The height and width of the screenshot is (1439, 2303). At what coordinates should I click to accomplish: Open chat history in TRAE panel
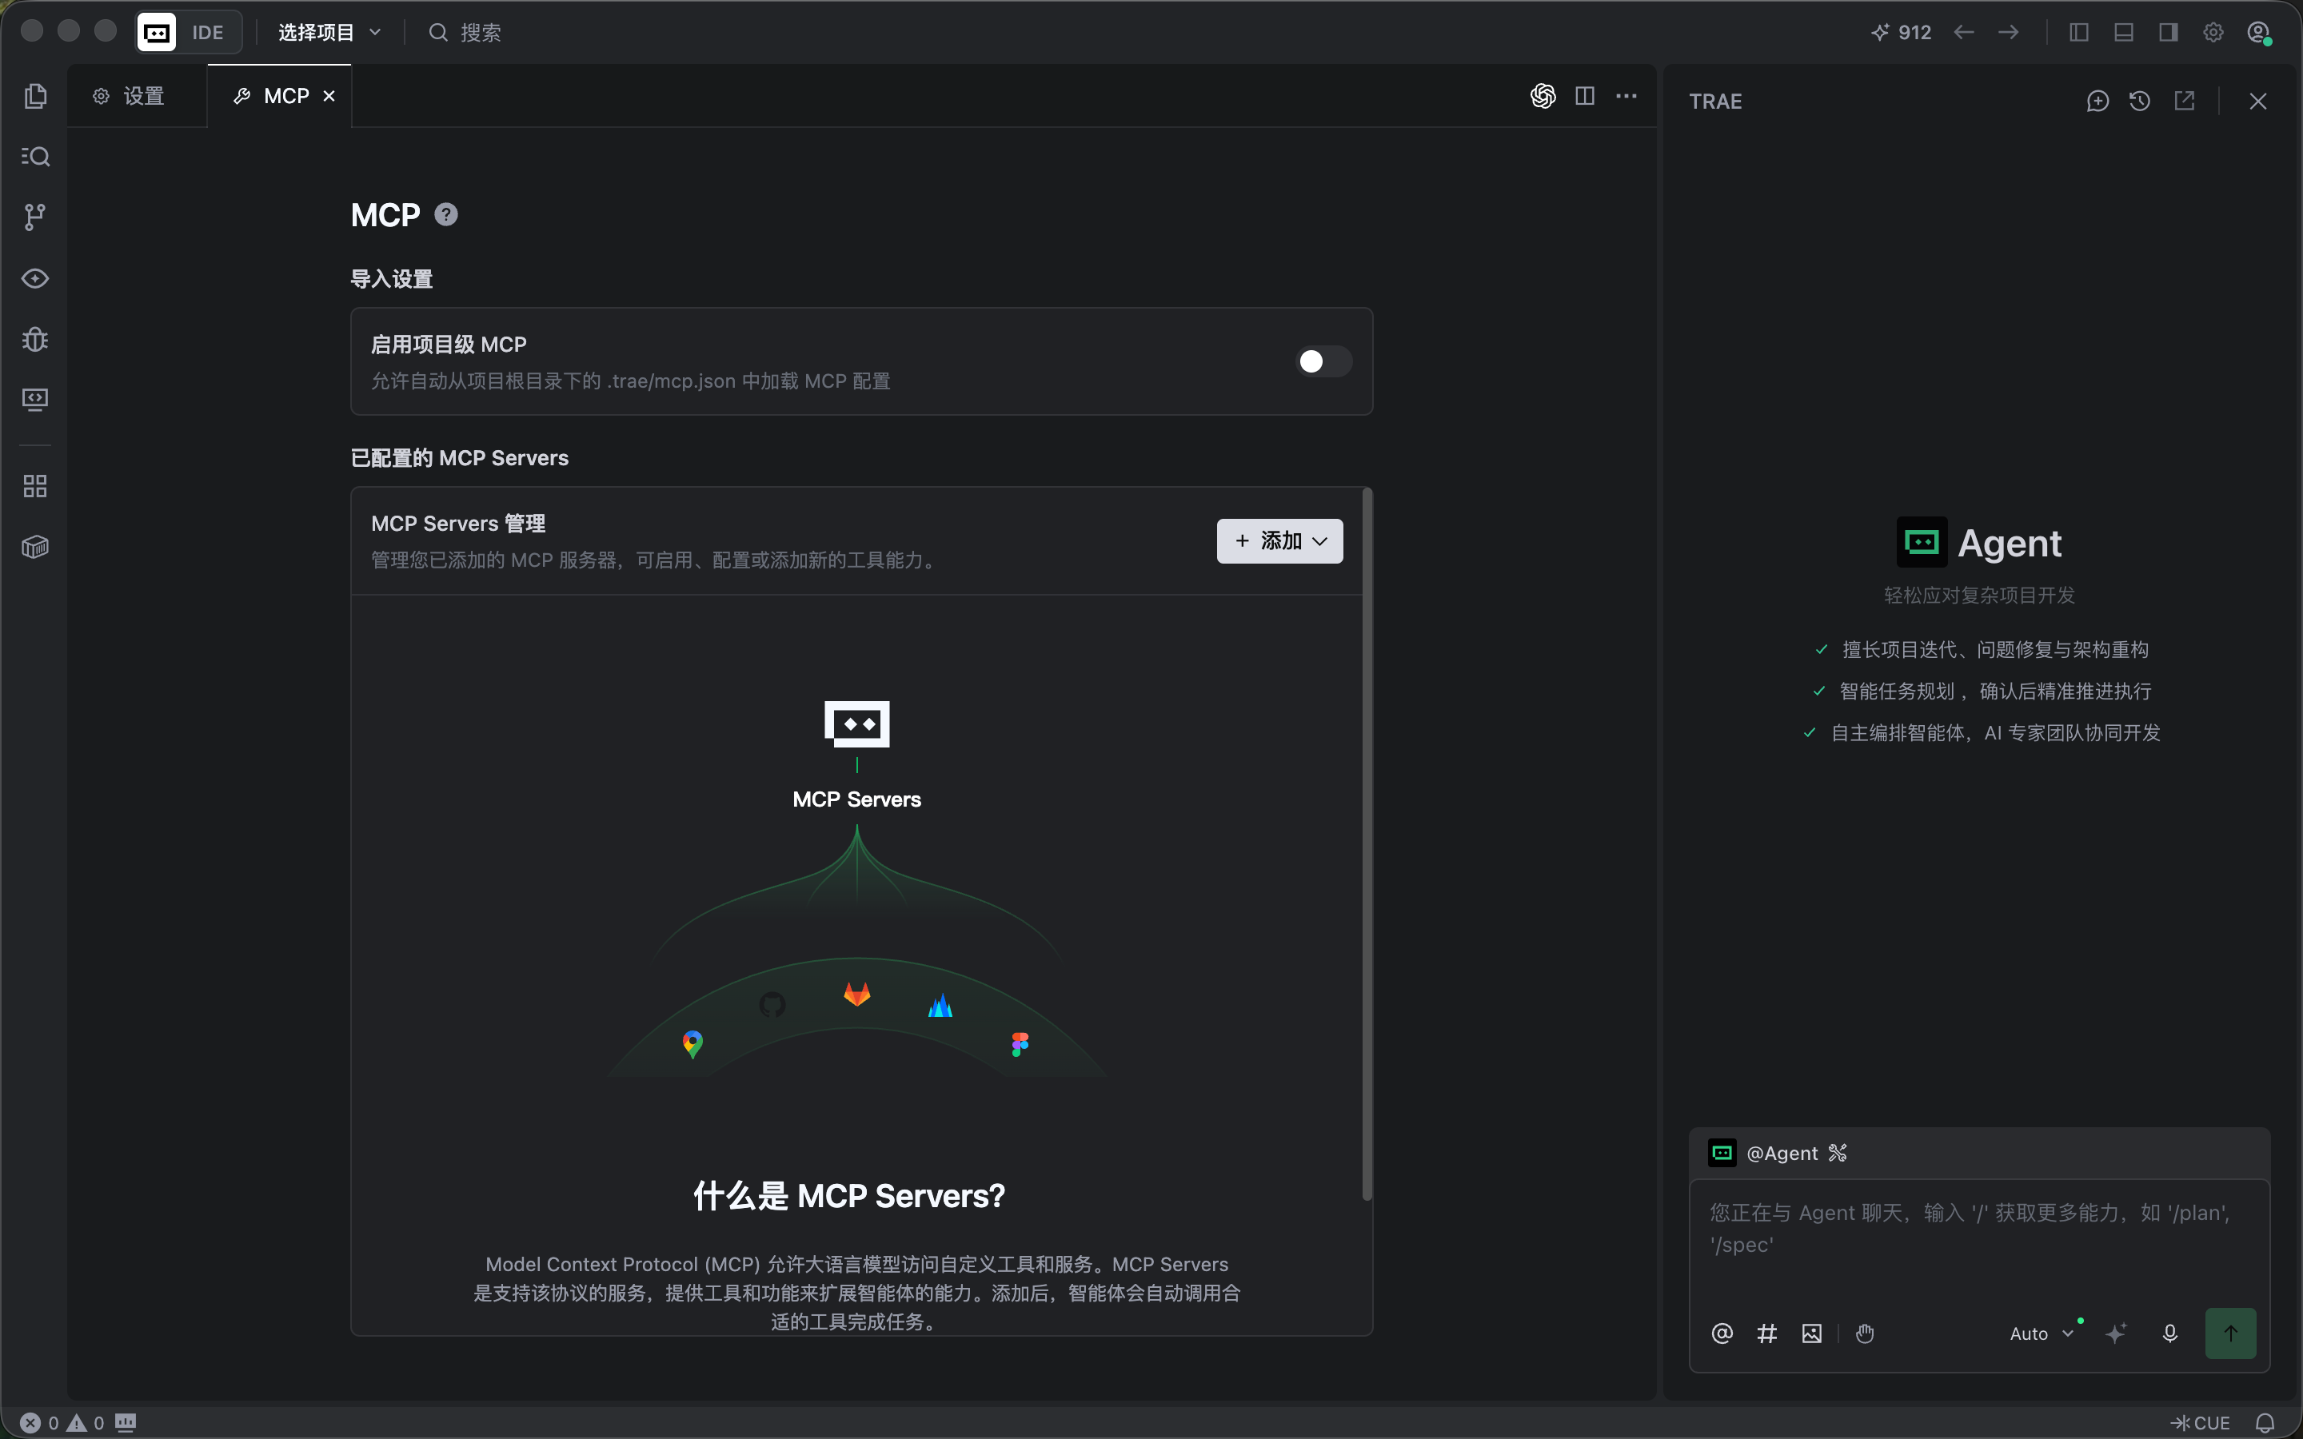pos(2140,101)
